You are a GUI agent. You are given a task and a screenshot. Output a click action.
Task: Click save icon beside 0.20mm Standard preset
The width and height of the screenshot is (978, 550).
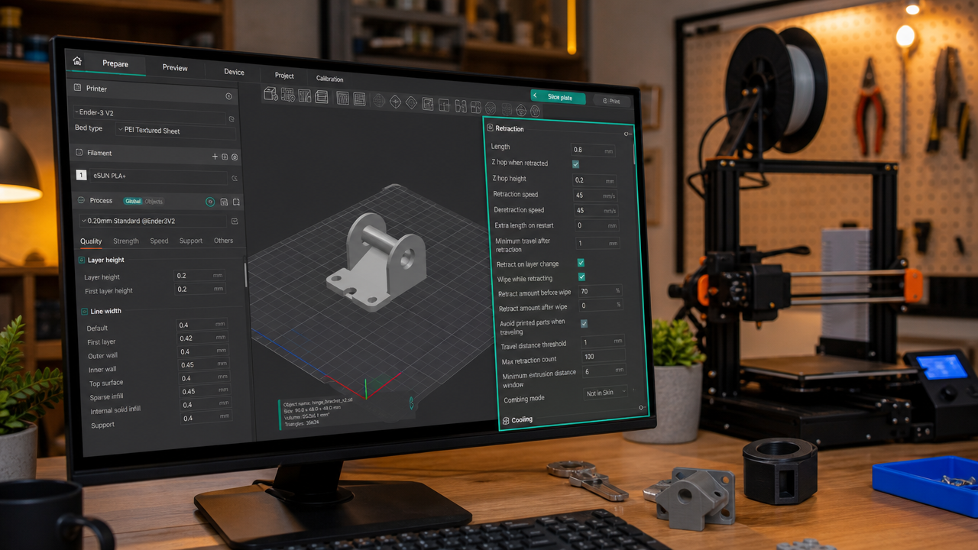coord(235,222)
